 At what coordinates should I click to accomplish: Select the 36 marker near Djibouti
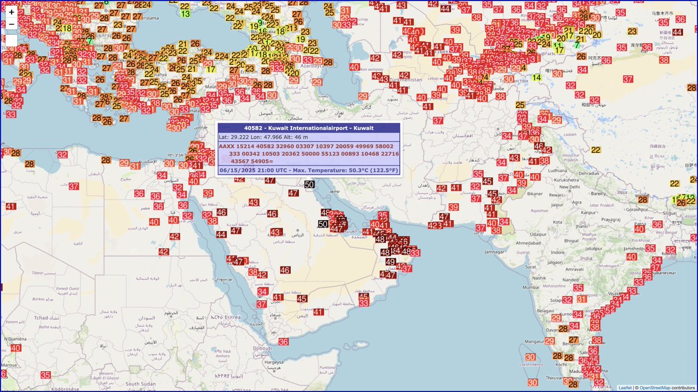click(x=283, y=342)
